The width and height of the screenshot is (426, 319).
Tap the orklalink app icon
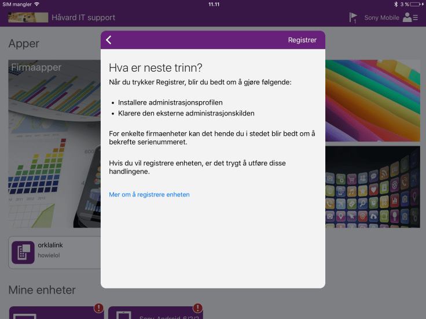pos(23,252)
